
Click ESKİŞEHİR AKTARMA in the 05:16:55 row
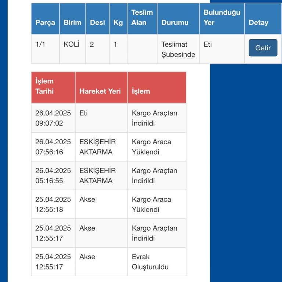tap(97, 176)
